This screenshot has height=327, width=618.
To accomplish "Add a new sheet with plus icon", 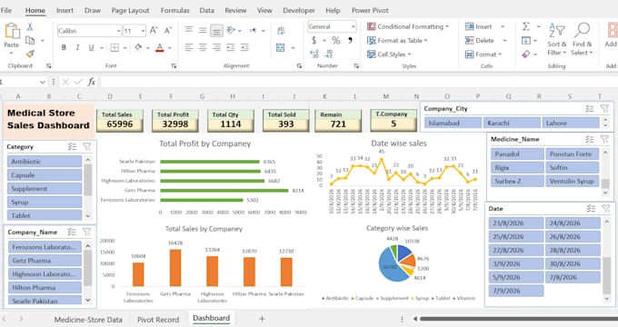I will (x=262, y=319).
